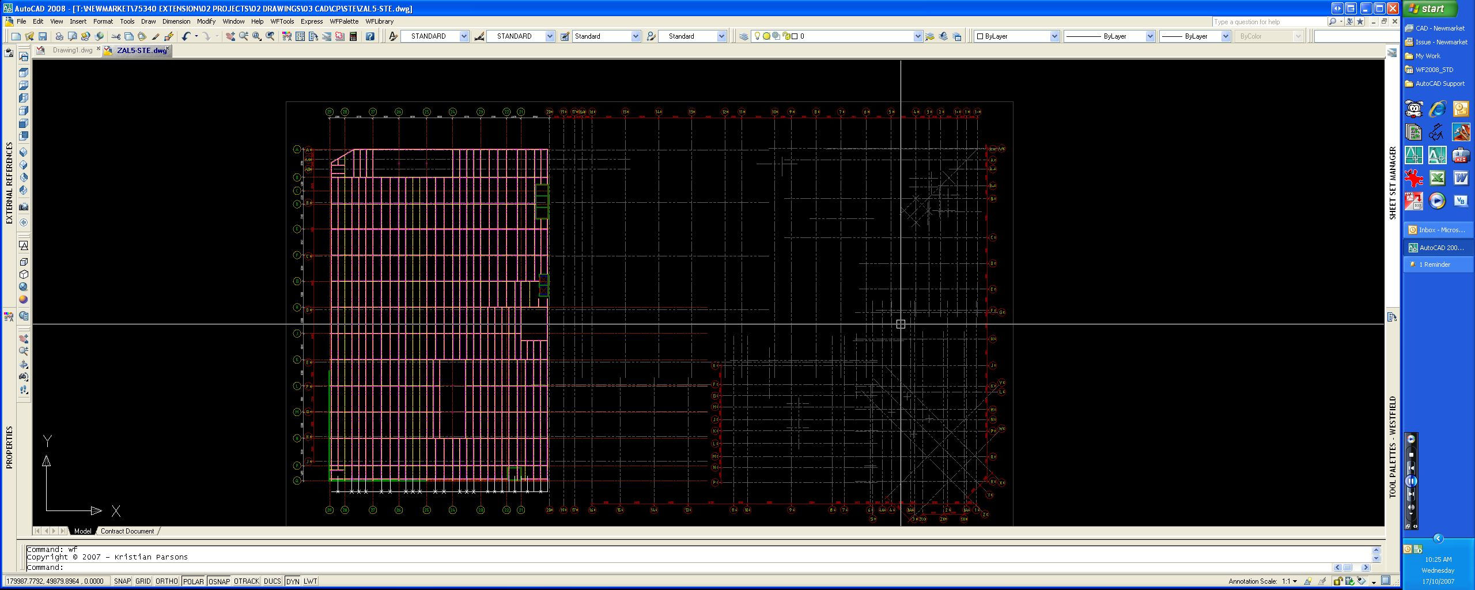Open the File menu

coord(21,21)
